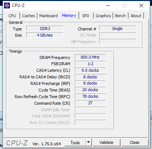Image resolution: width=152 pixels, height=149 pixels.
Task: Open the Bench tab
Action: point(121,16)
